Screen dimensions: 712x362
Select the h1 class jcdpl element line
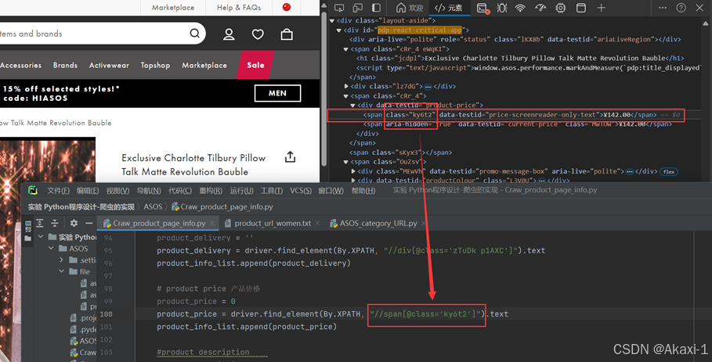click(x=520, y=58)
